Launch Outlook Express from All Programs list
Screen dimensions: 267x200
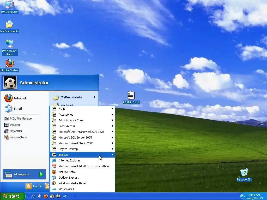[82, 178]
